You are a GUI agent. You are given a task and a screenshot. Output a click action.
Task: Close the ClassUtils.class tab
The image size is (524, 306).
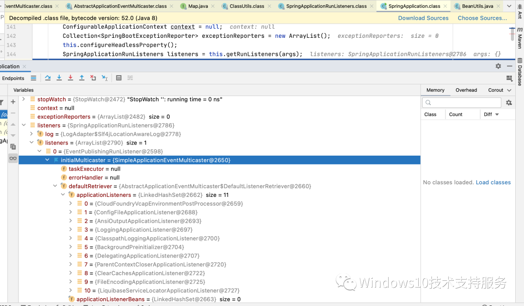(x=269, y=6)
